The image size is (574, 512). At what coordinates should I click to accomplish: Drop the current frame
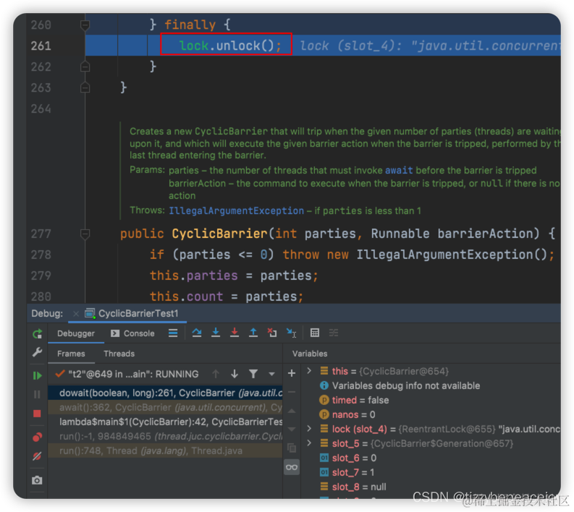click(272, 333)
